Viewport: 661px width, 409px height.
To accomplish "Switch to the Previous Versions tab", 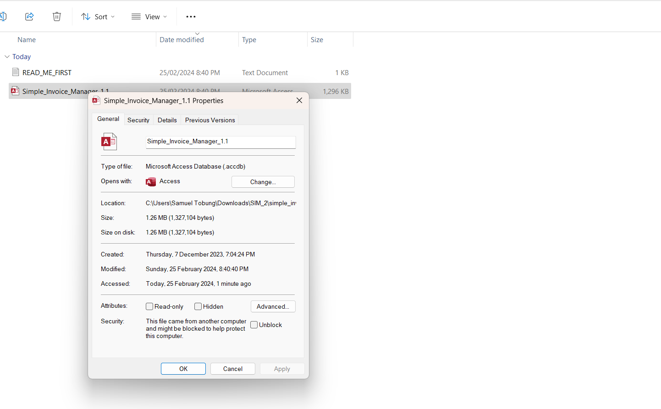I will tap(210, 120).
